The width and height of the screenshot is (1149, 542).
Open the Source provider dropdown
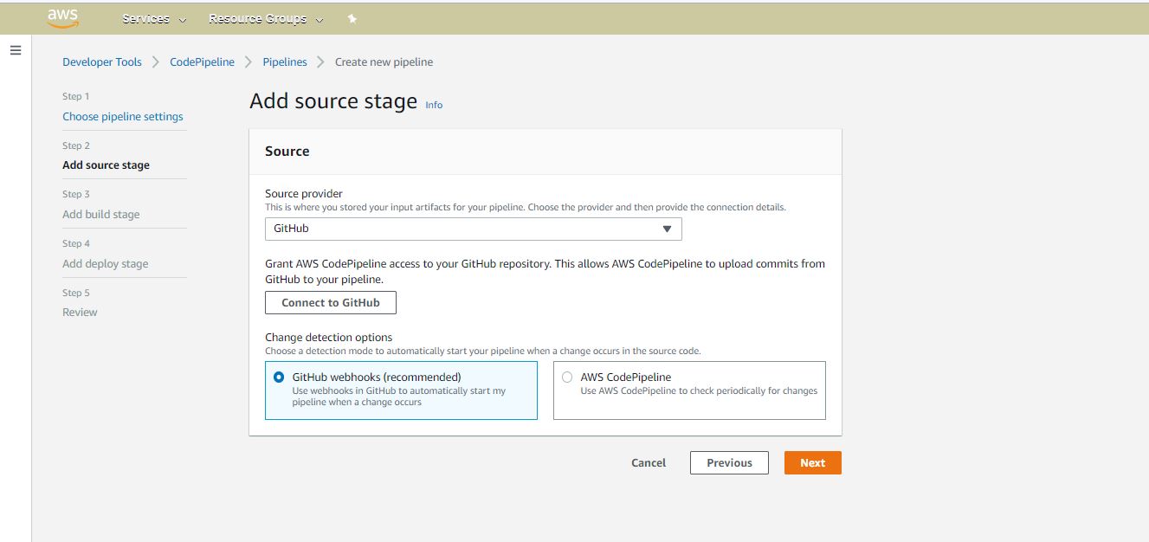[x=473, y=228]
